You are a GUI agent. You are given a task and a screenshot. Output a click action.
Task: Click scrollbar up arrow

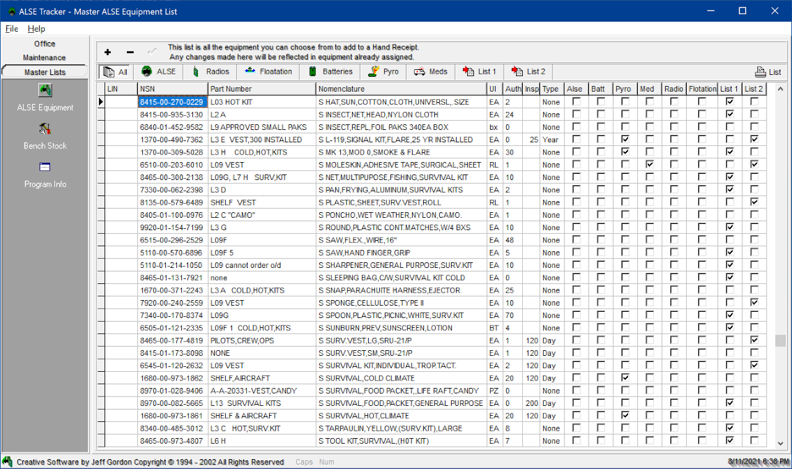(x=780, y=90)
